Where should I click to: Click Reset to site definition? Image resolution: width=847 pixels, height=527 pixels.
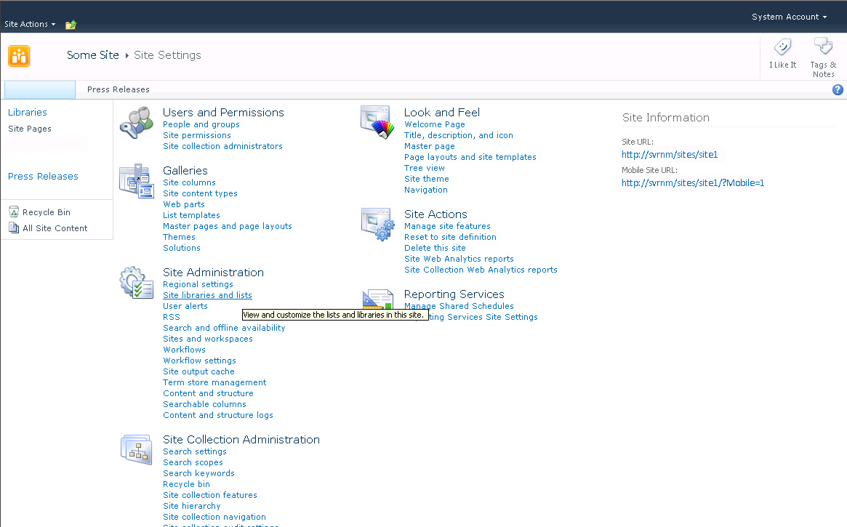pos(451,237)
